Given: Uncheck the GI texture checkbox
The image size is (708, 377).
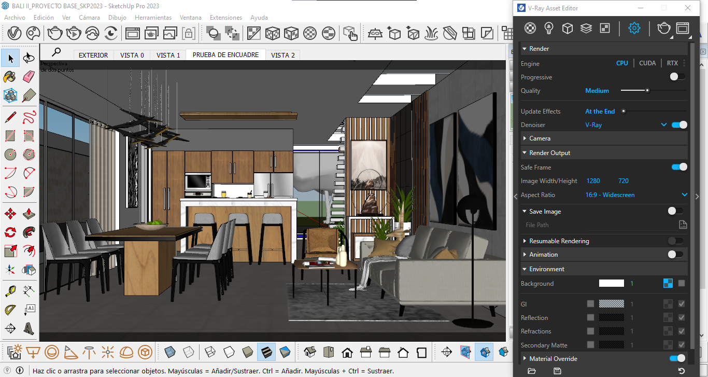Looking at the screenshot, I should (x=682, y=304).
